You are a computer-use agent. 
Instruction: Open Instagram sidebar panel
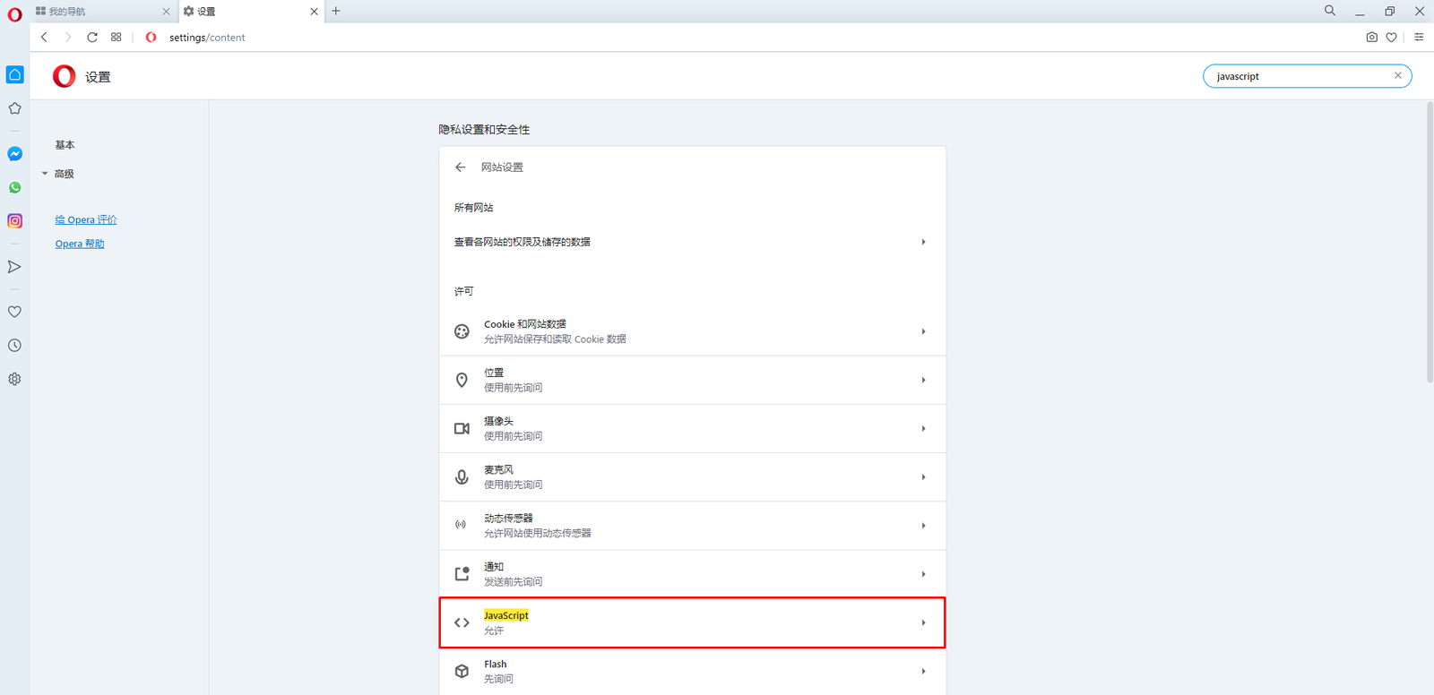15,221
